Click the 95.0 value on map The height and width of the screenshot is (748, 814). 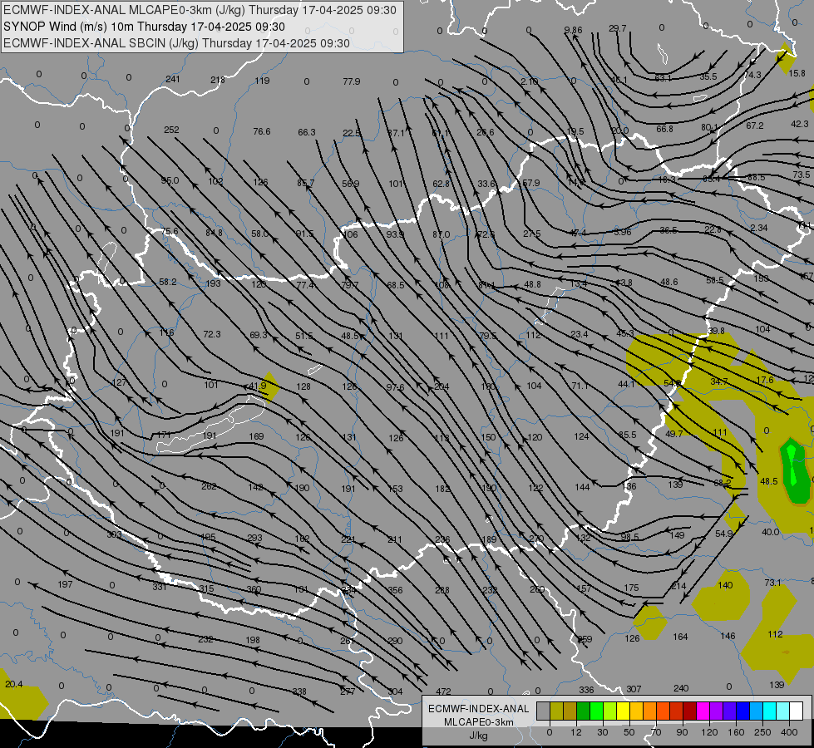[x=170, y=180]
